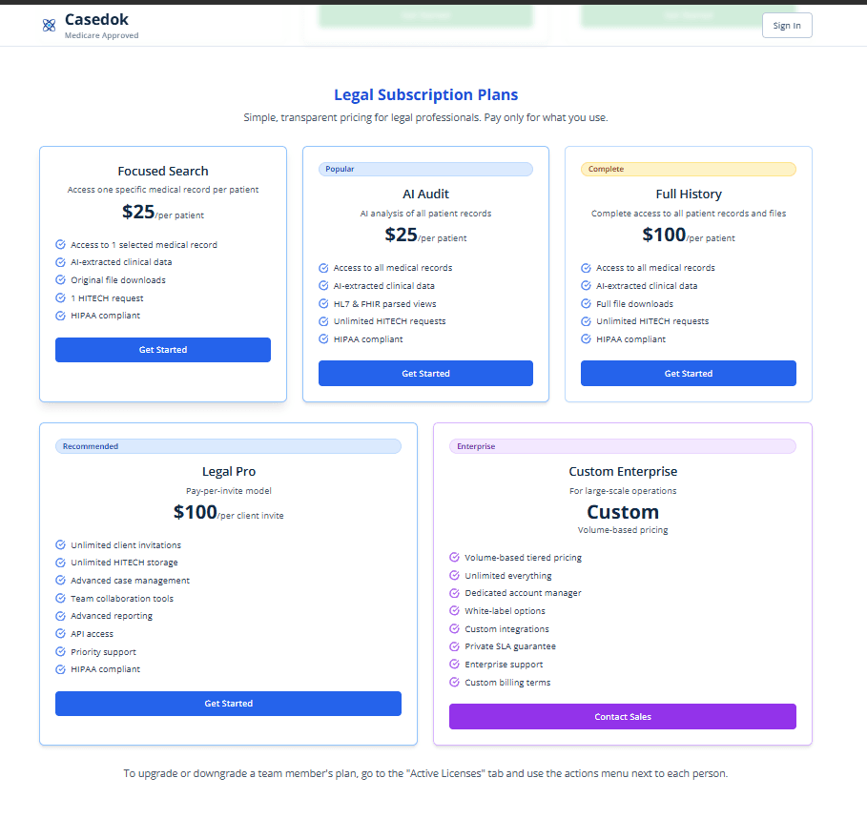Click checkmark icon beside 'Priority support'
This screenshot has width=867, height=819.
coord(61,651)
